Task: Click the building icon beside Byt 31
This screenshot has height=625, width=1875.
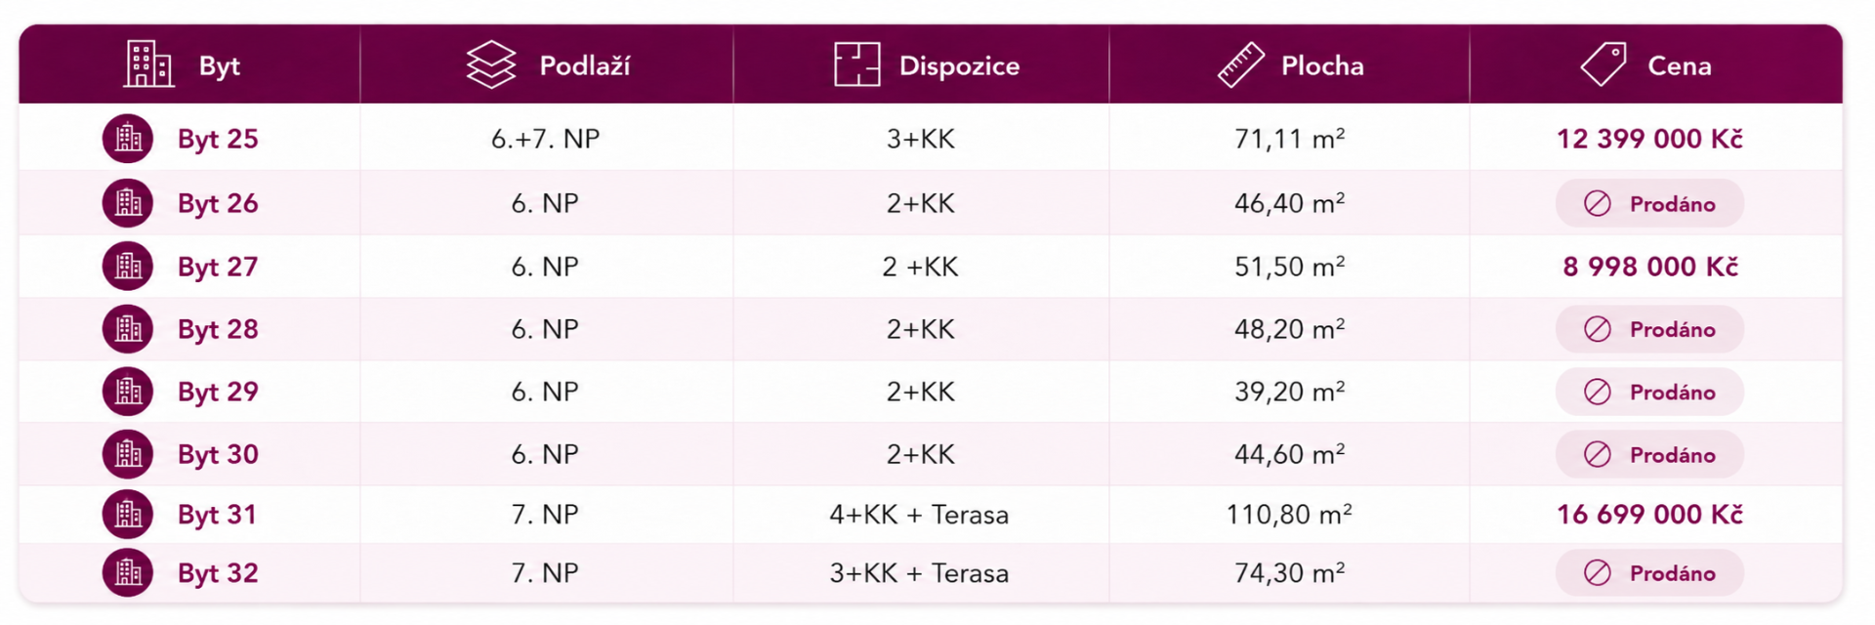Action: (128, 514)
